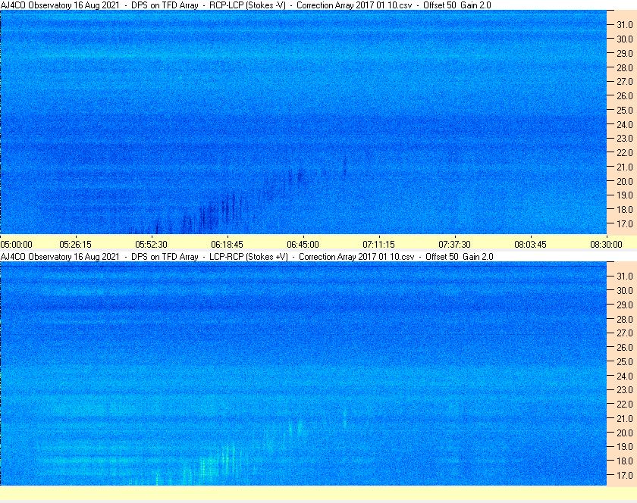Select 20.0 frequency label on Stokes -V plot
The image size is (637, 503).
(625, 181)
